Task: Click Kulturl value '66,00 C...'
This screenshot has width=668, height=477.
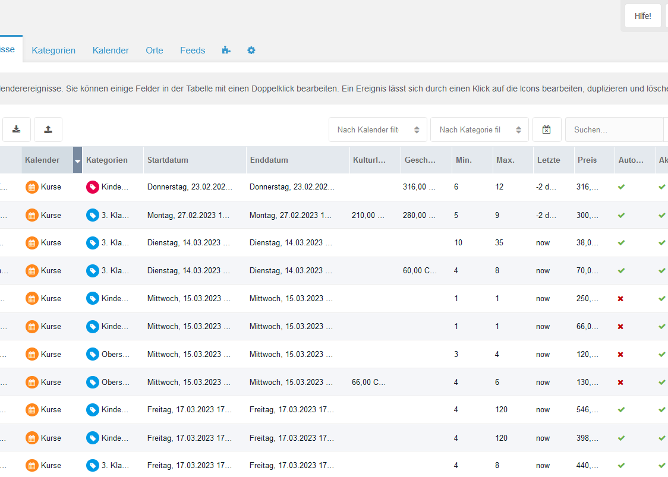Action: coord(368,383)
